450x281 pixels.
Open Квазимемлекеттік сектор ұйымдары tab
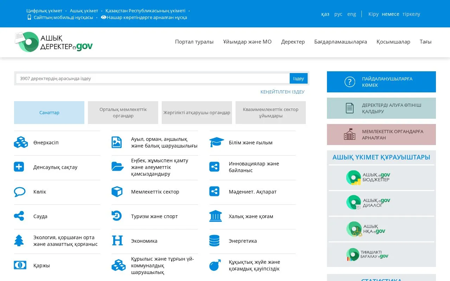[x=271, y=112]
